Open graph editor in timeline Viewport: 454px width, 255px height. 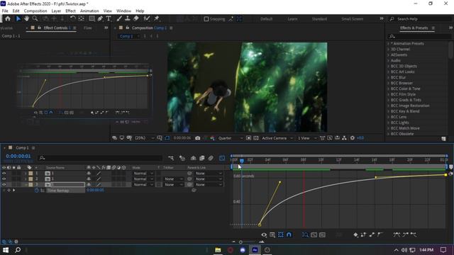point(222,158)
